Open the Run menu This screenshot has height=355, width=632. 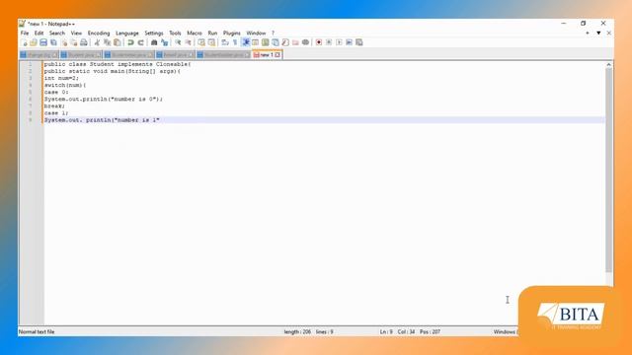coord(212,33)
